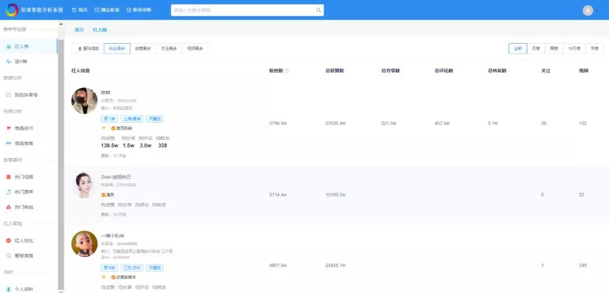The image size is (609, 293).
Task: Click the 热门视频 red sidebar icon
Action: (x=8, y=177)
